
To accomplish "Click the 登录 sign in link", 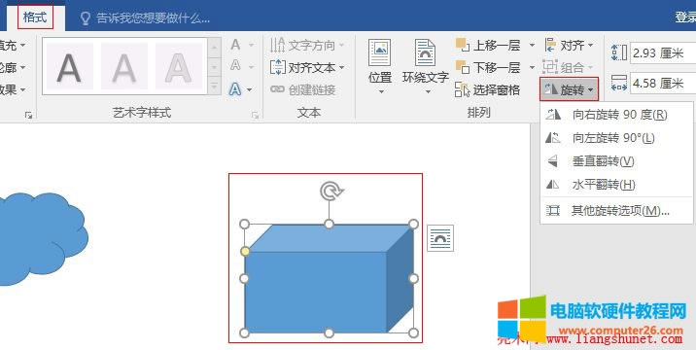I will tap(685, 17).
